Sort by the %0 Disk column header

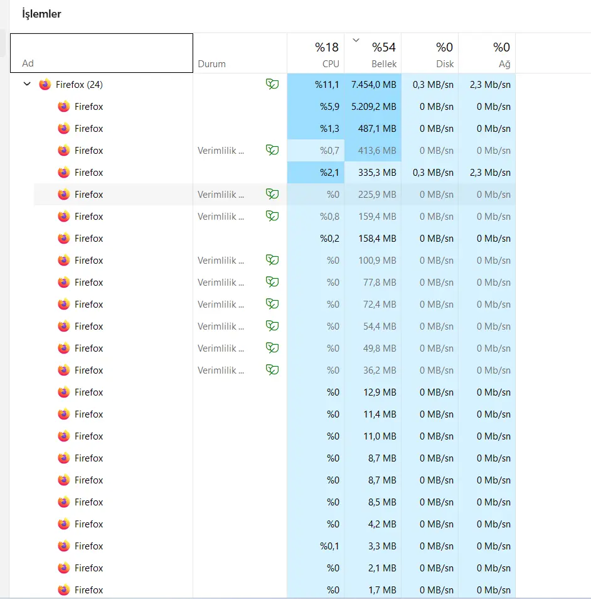pyautogui.click(x=430, y=53)
